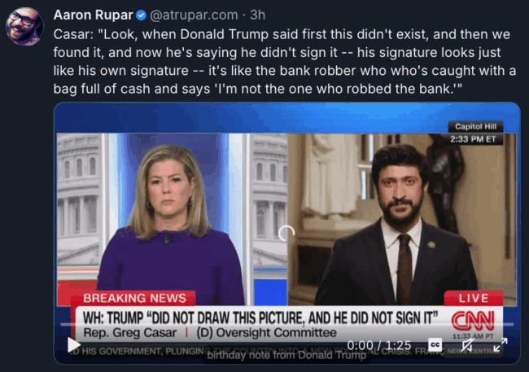Click the 'birthday note from Donald Trump' caption

[x=286, y=355]
